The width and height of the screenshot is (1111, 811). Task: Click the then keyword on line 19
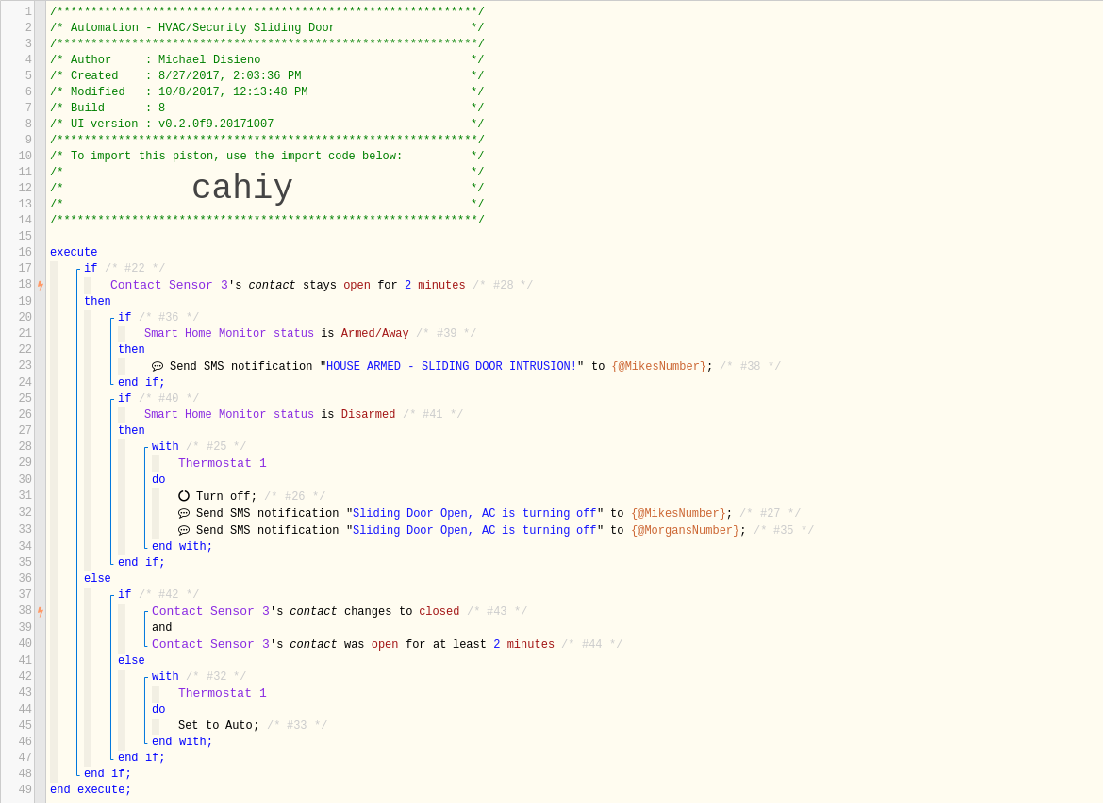coord(97,302)
